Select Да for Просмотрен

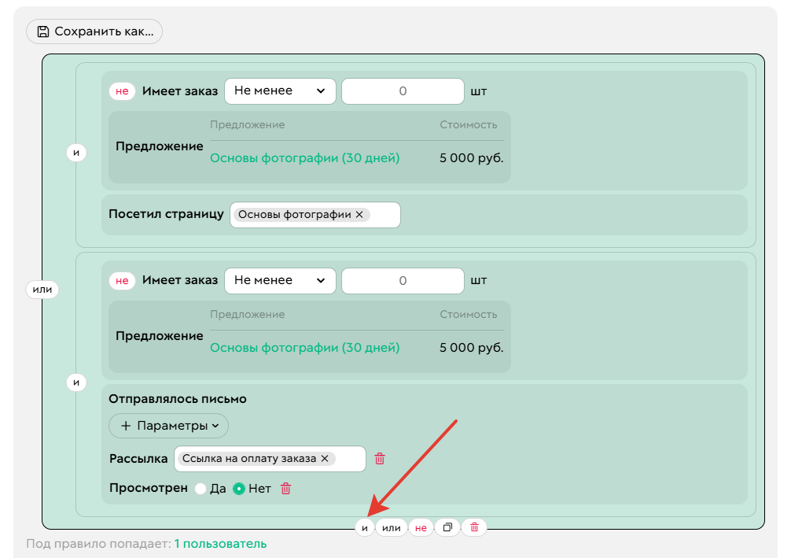point(201,489)
